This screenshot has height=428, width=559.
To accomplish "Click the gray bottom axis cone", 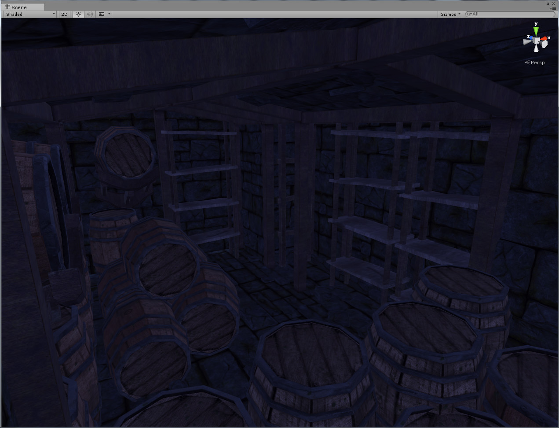I will click(536, 48).
